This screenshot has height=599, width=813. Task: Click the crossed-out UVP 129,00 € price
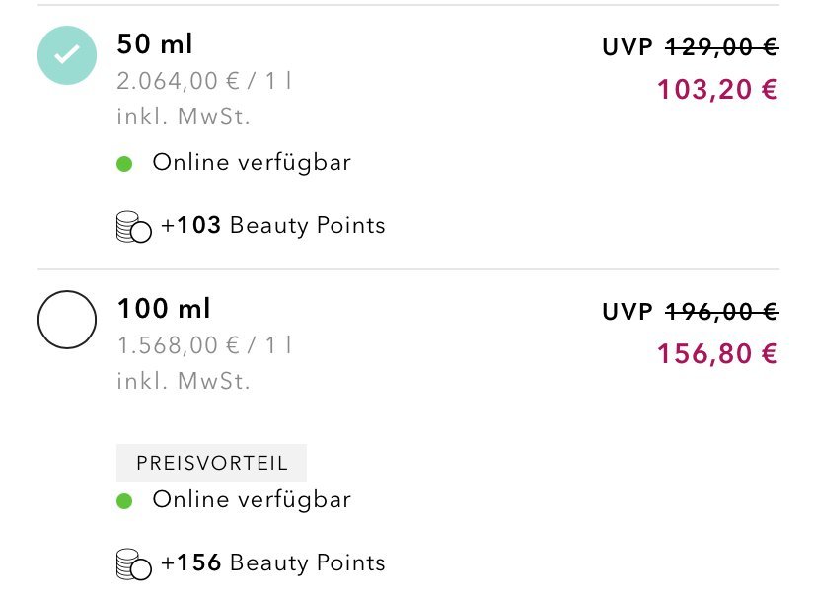coord(721,46)
